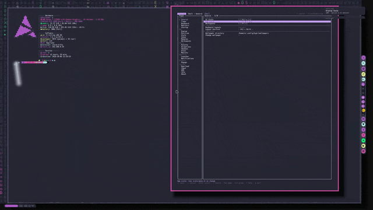Click the green icon in right dock
373x210 pixels.
[x=364, y=141]
